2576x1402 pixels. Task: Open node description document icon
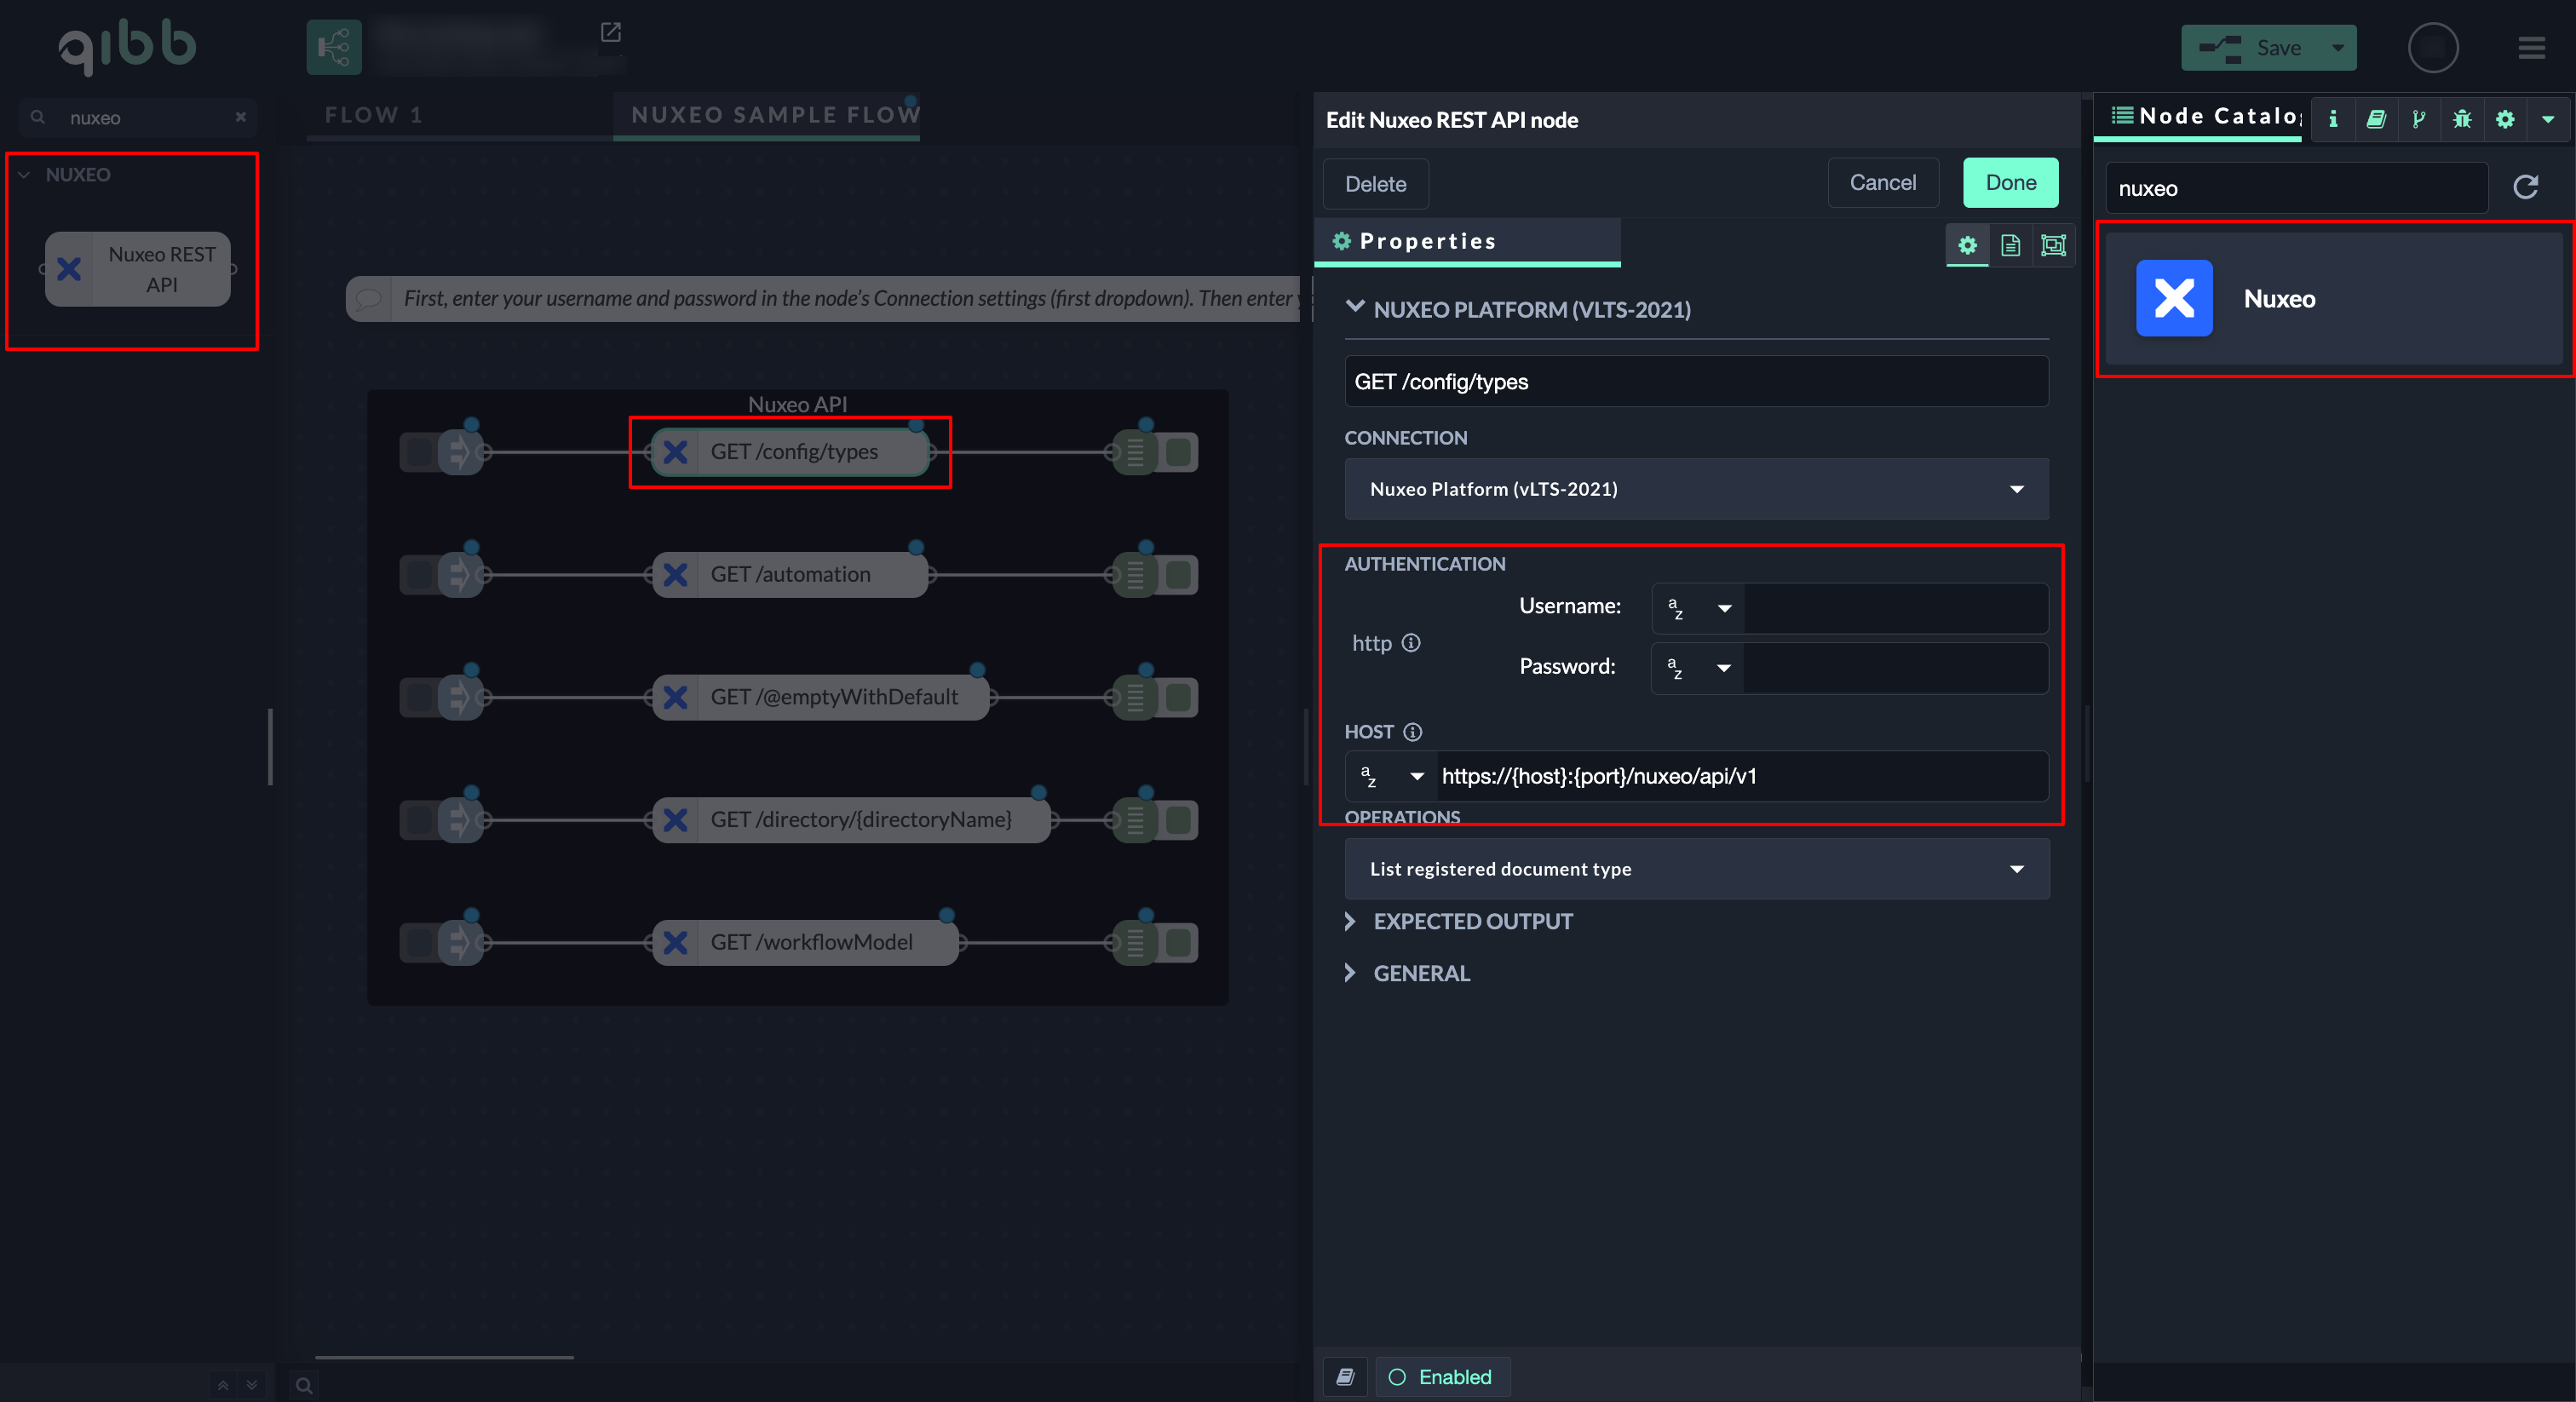[2010, 245]
